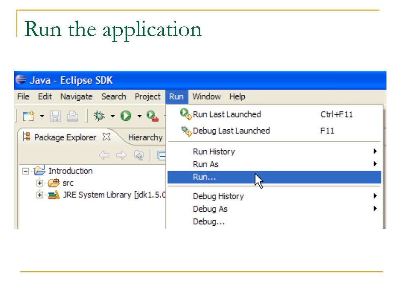
Task: Switch to the Hierarchy tab
Action: [145, 137]
